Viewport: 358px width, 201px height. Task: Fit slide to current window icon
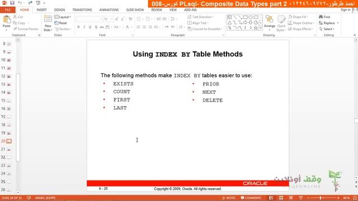coord(355,198)
